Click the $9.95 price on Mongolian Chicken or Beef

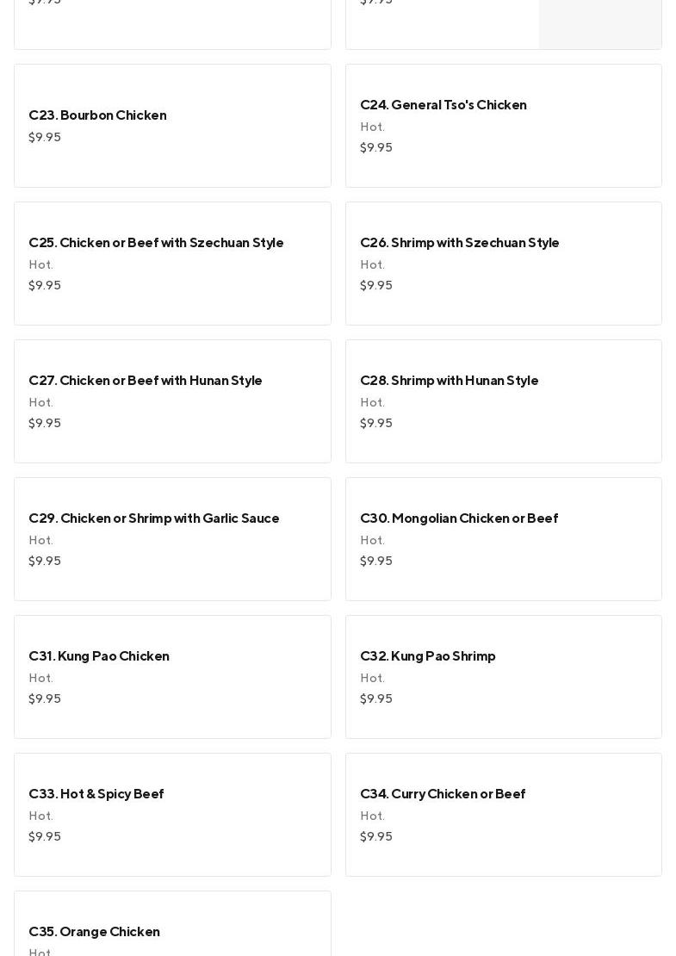(376, 561)
